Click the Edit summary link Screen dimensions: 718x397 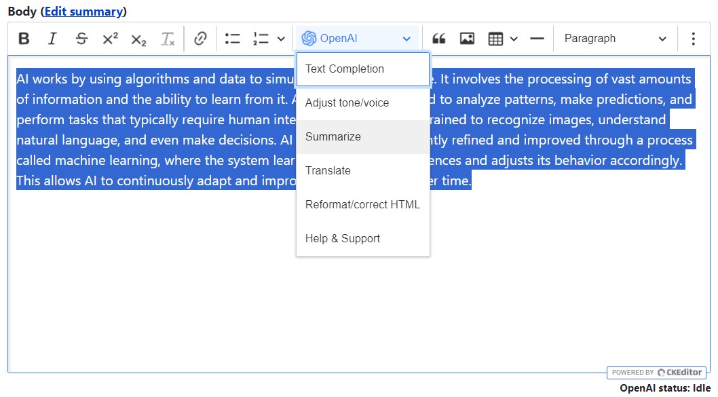pyautogui.click(x=83, y=12)
